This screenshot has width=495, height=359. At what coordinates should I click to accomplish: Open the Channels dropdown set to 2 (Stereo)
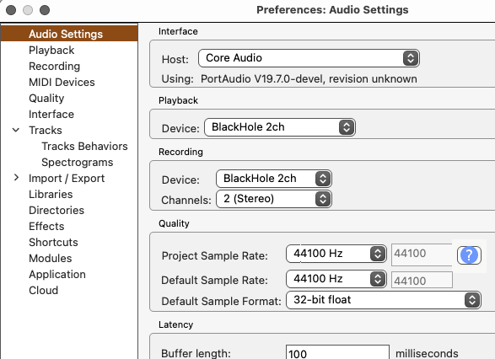pos(274,199)
